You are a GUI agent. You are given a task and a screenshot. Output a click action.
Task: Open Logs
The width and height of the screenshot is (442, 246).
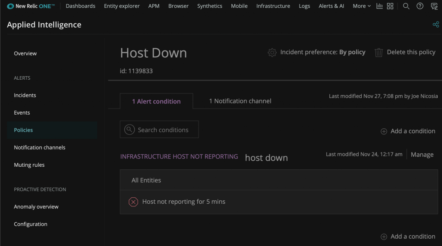point(304,6)
